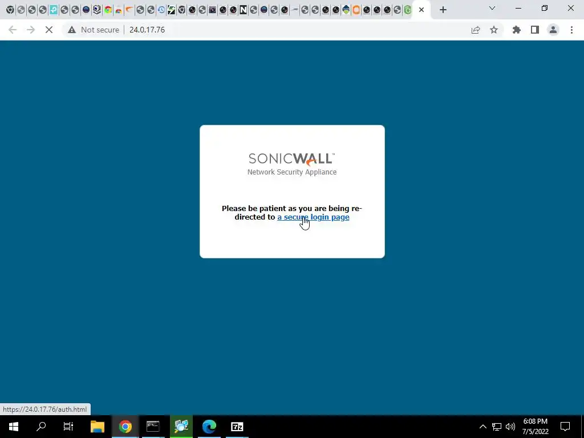Switch to the orange swoosh icon tab
This screenshot has width=584, height=438.
point(129,10)
